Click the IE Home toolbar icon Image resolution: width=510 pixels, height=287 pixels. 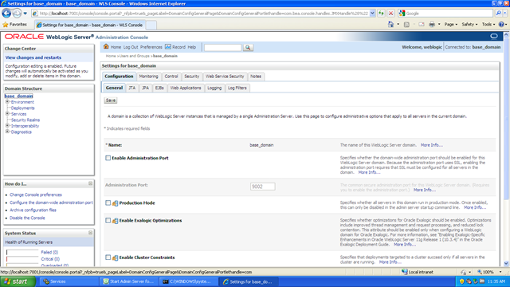click(390, 25)
